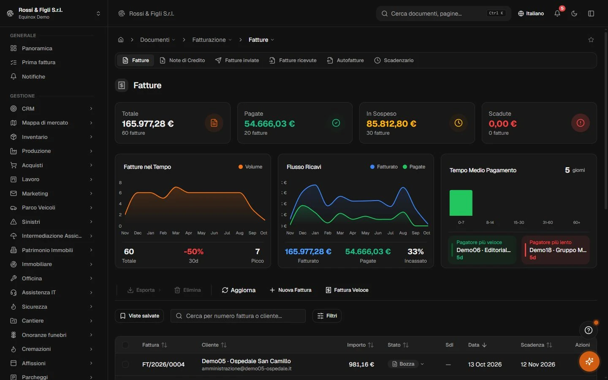The height and width of the screenshot is (380, 608).
Task: Open the Fatturazione breadcrumb dropdown
Action: [212, 40]
